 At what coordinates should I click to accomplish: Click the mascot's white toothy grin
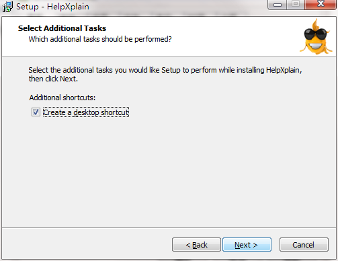click(x=315, y=46)
